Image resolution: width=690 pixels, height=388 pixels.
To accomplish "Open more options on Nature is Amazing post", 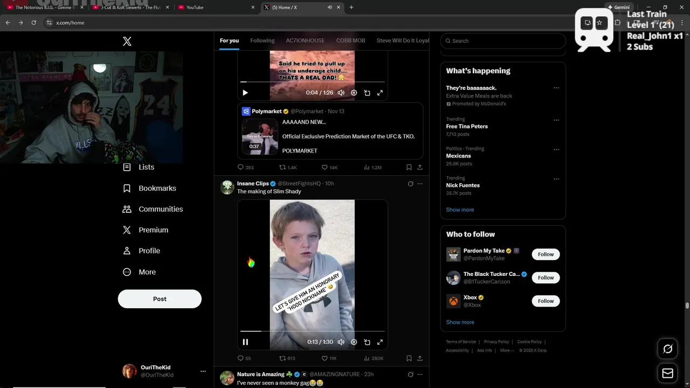I will click(420, 375).
